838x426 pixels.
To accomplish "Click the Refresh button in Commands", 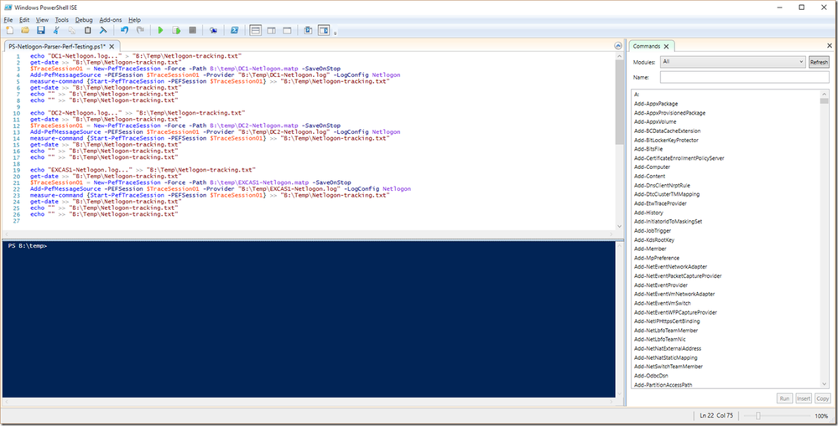I will point(819,63).
